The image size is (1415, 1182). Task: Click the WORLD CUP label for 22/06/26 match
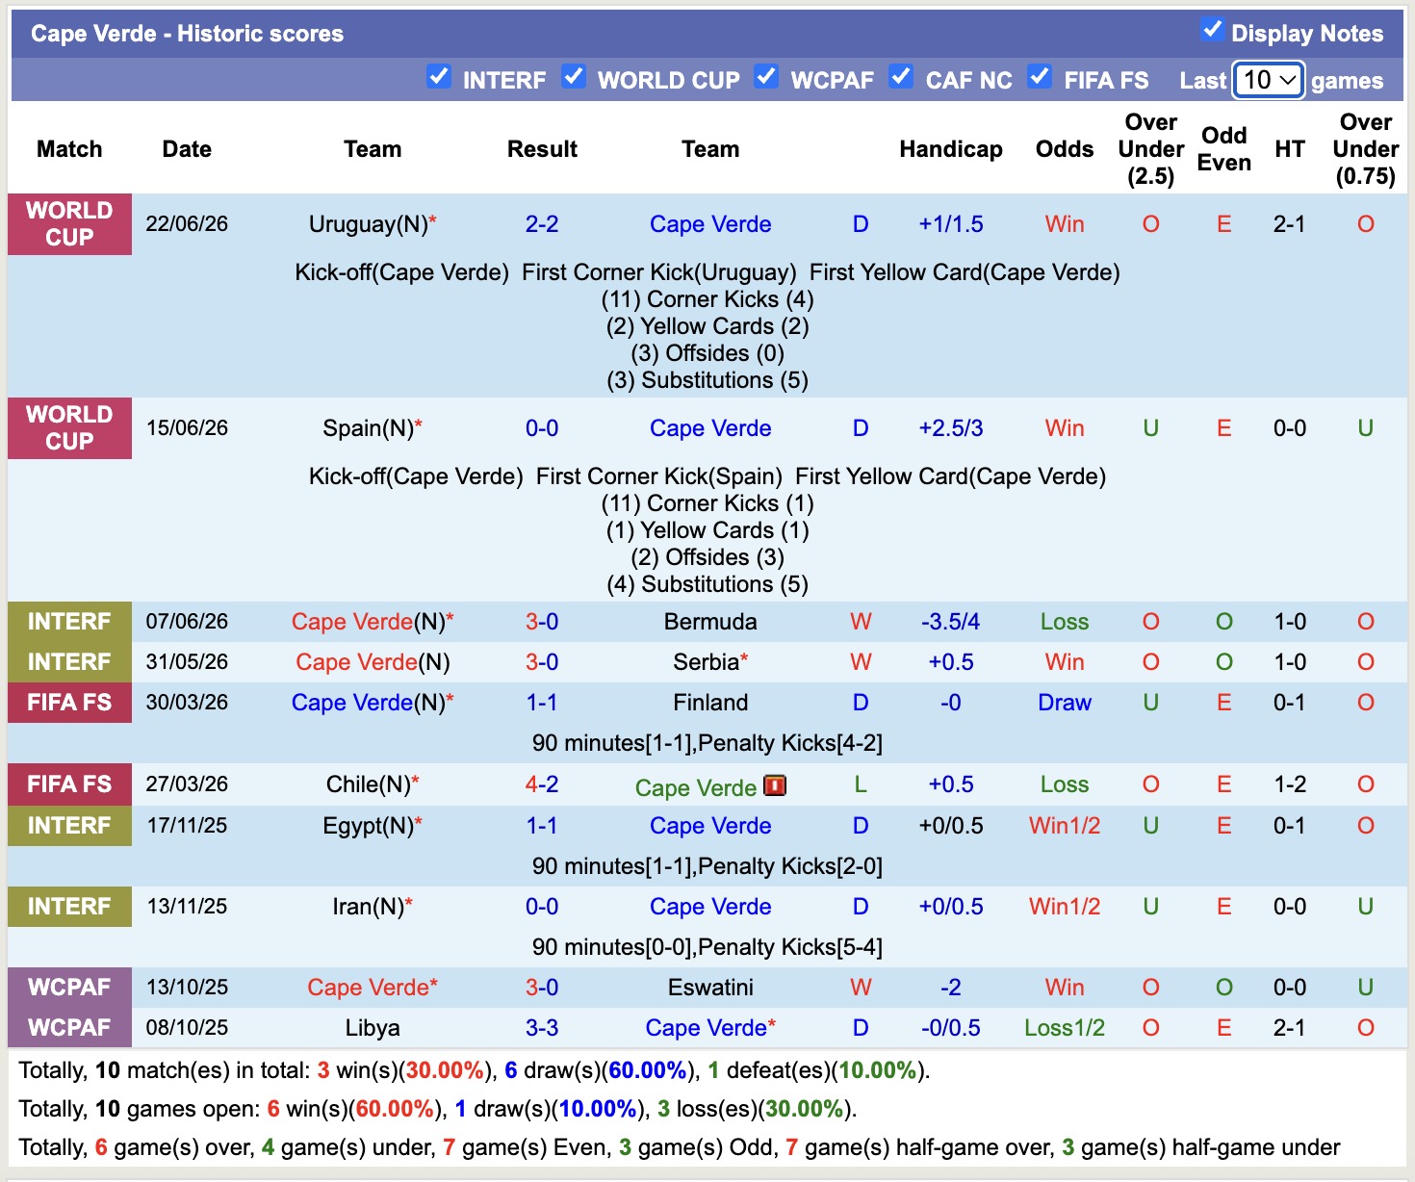tap(69, 224)
